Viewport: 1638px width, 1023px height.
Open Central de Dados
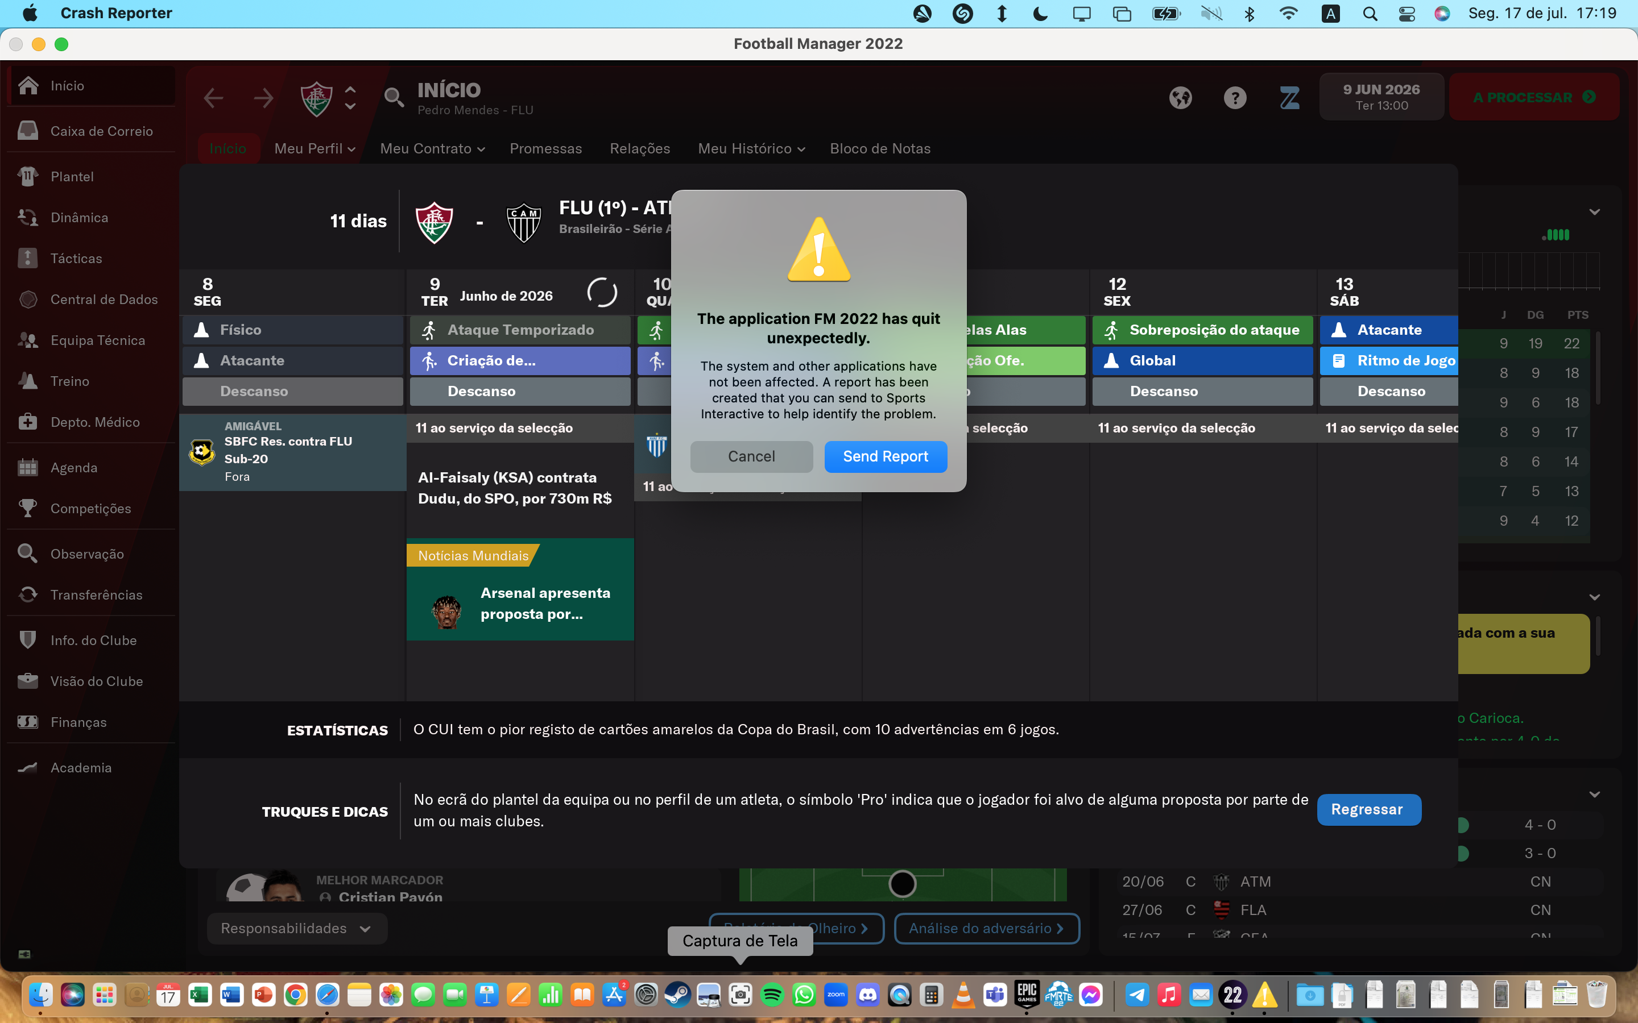click(x=105, y=299)
